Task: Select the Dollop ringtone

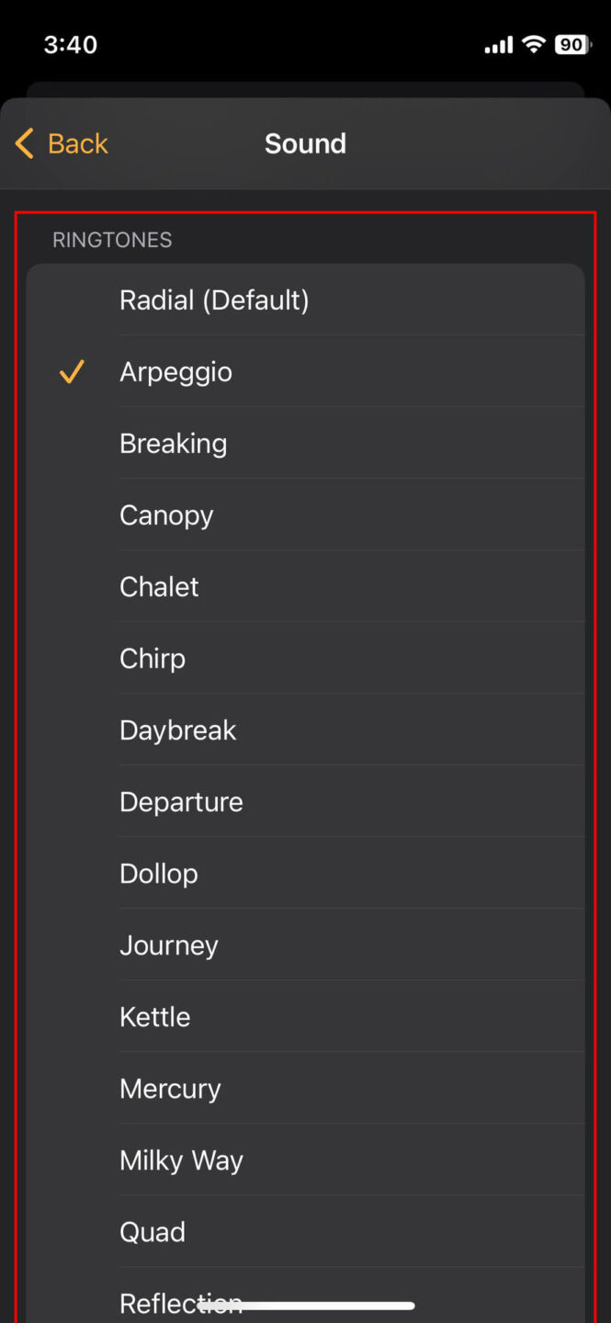Action: [159, 874]
